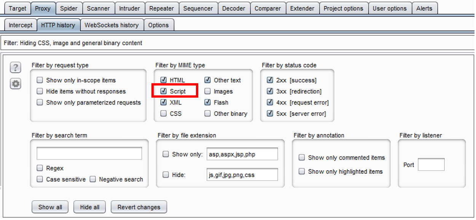The image size is (476, 220).
Task: Check Show only highlighted items
Action: (302, 172)
